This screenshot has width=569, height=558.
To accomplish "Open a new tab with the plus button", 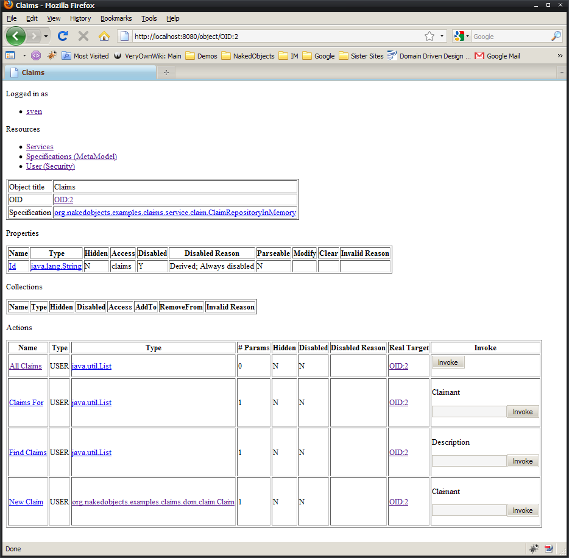I will [166, 72].
